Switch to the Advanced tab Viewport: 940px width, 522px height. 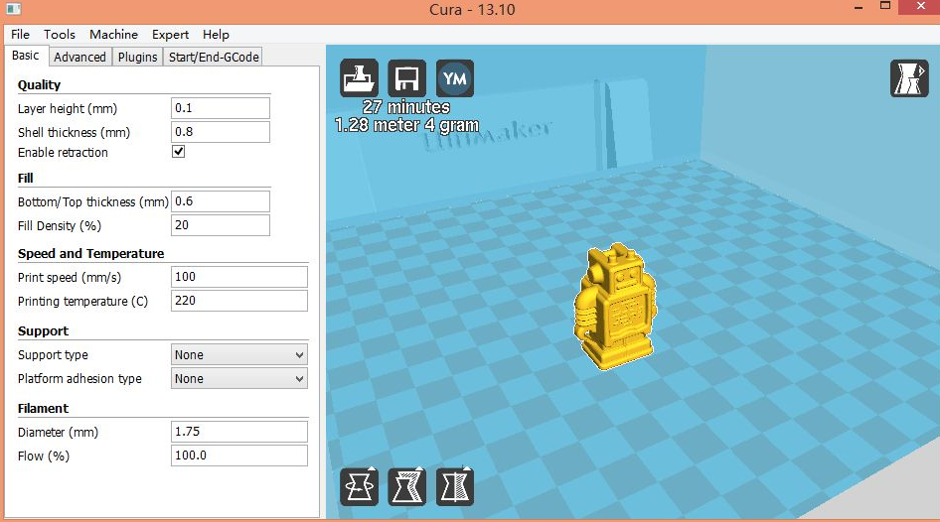pos(79,57)
